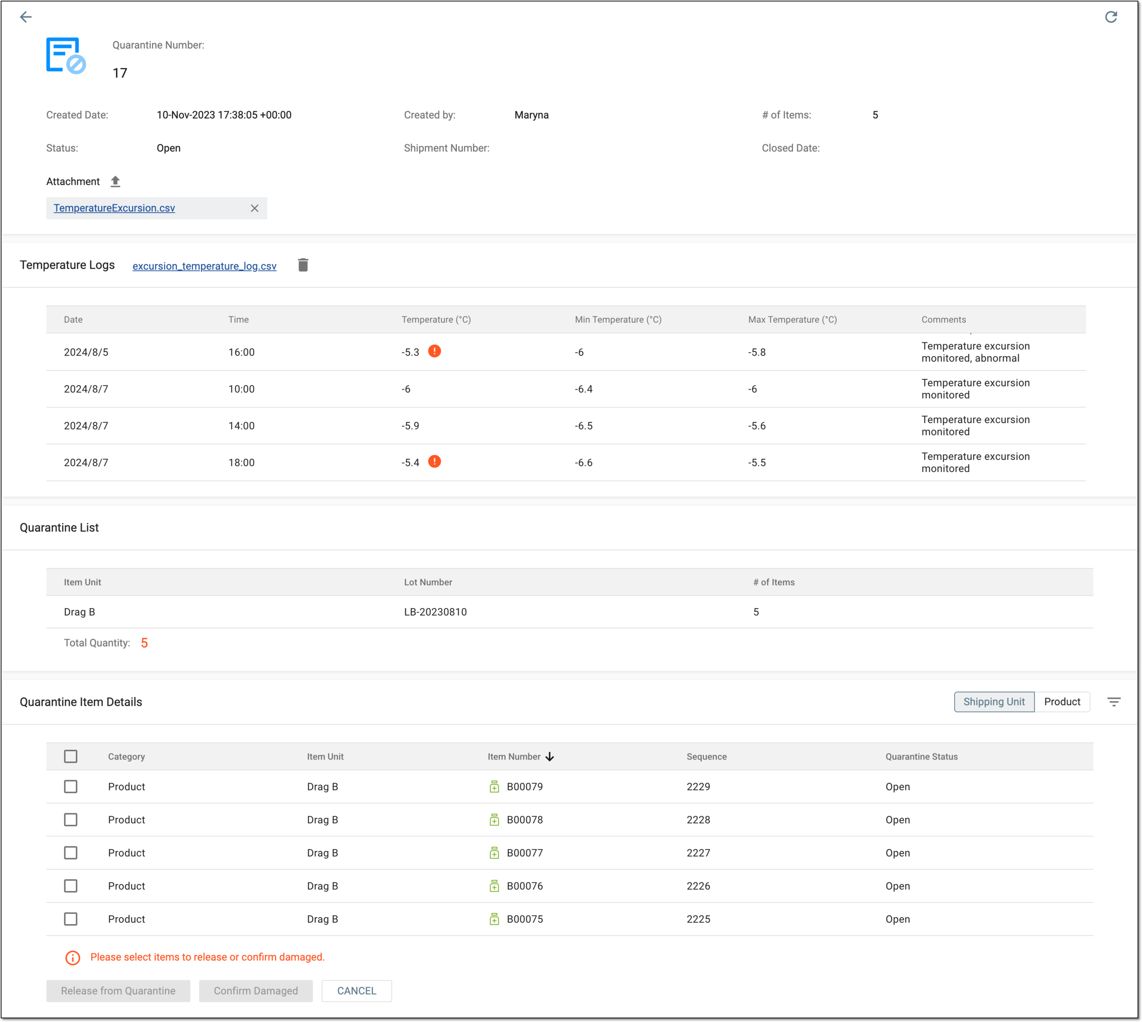Delete the temperature log file with trash icon
The height and width of the screenshot is (1022, 1142).
[x=303, y=265]
